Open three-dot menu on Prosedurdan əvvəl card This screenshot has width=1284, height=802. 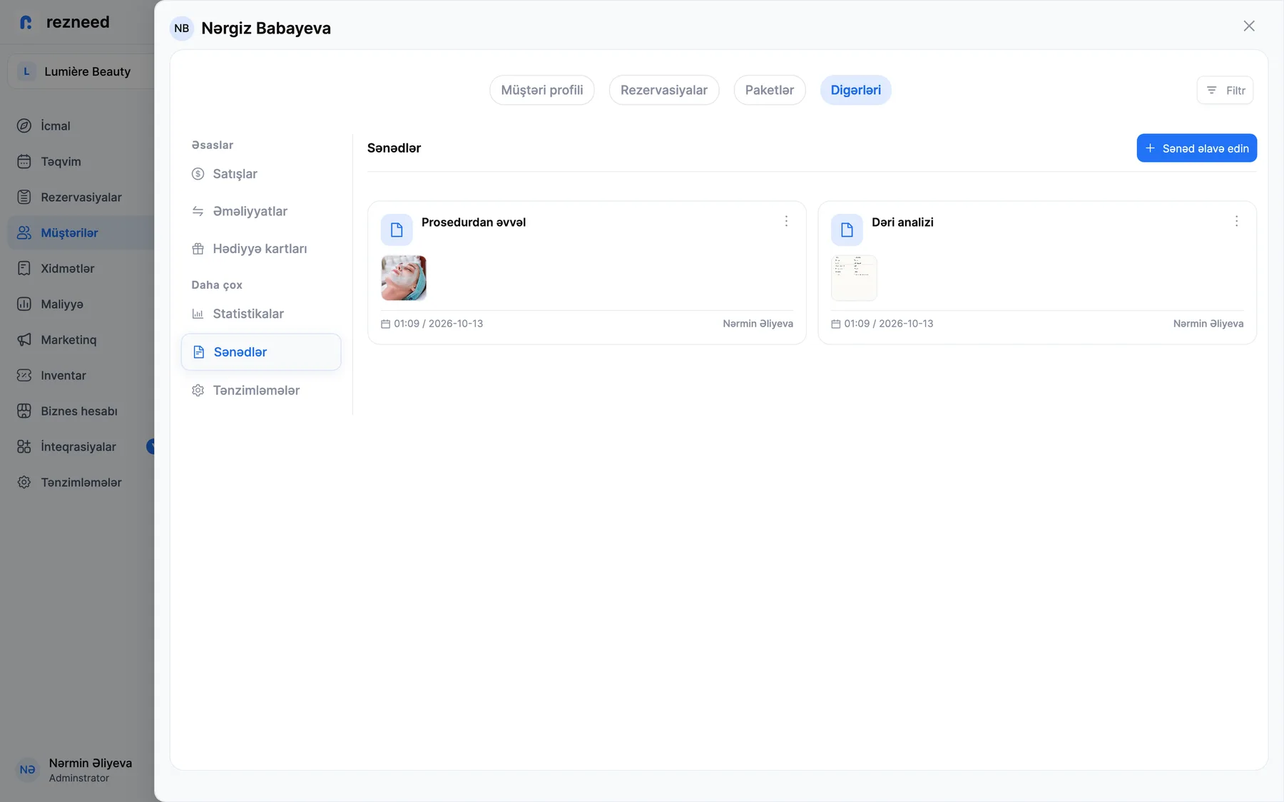pos(786,222)
